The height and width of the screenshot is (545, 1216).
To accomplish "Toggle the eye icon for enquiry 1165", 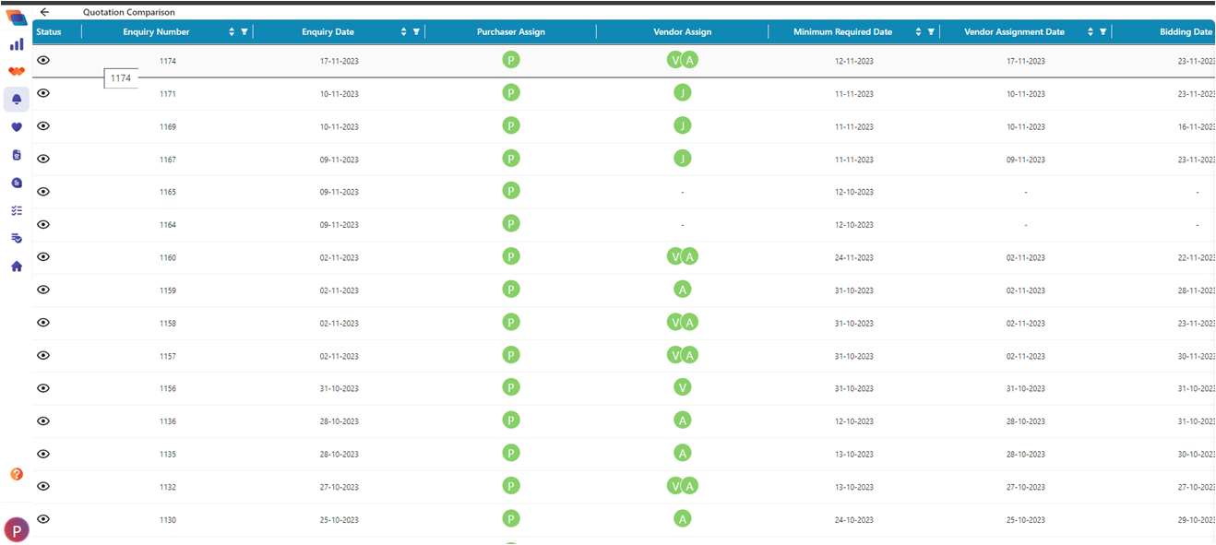I will (43, 191).
